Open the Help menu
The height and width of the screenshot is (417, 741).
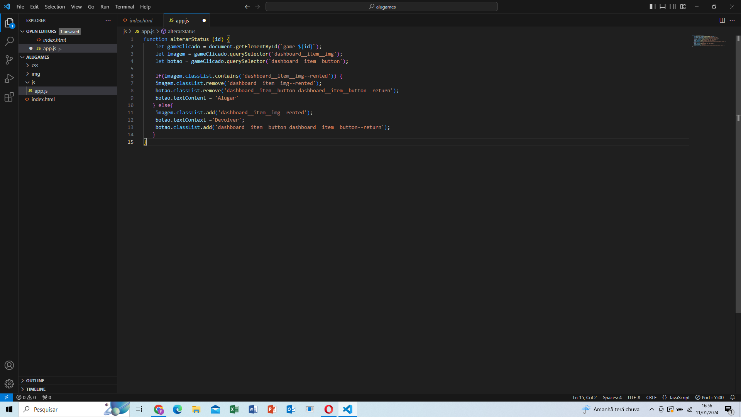[145, 7]
